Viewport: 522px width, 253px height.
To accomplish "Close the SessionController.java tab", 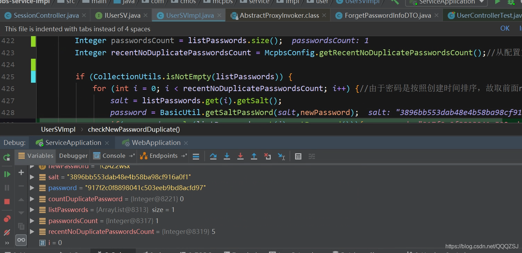I will click(84, 16).
